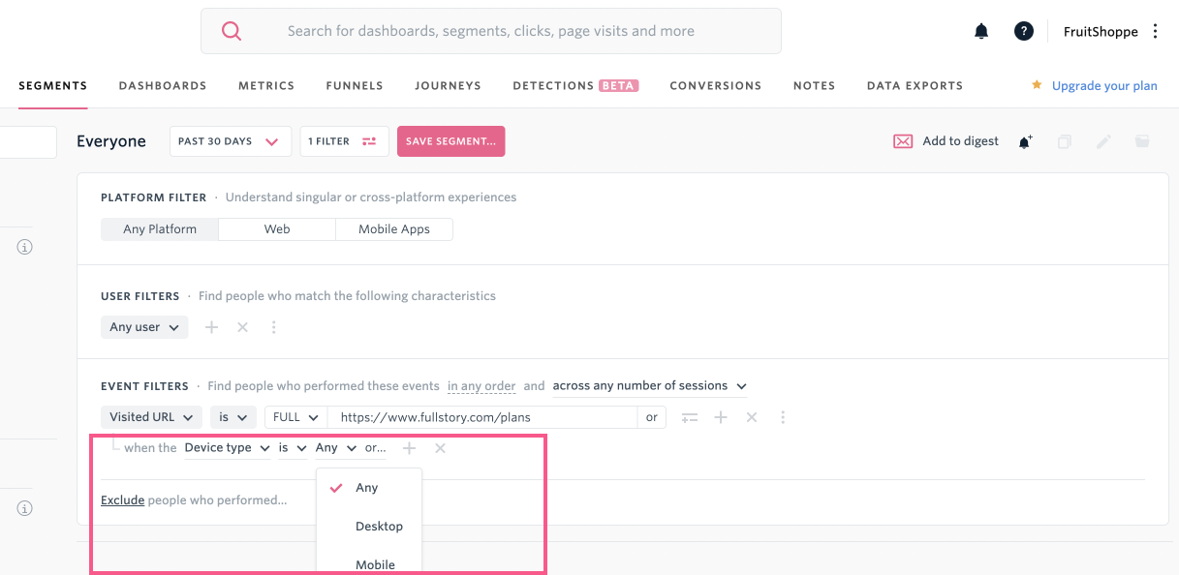The width and height of the screenshot is (1179, 575).
Task: Add another event filter with plus icon
Action: (720, 417)
